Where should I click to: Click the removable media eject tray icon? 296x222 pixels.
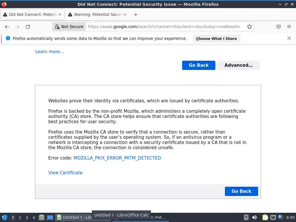click(x=246, y=217)
